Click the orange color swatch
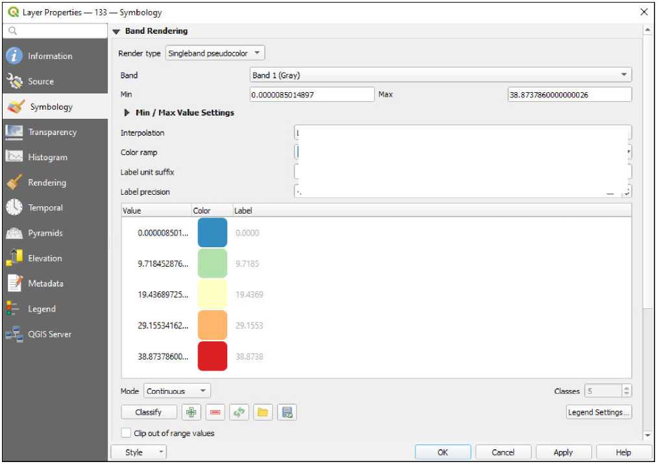657x464 pixels. click(x=212, y=325)
